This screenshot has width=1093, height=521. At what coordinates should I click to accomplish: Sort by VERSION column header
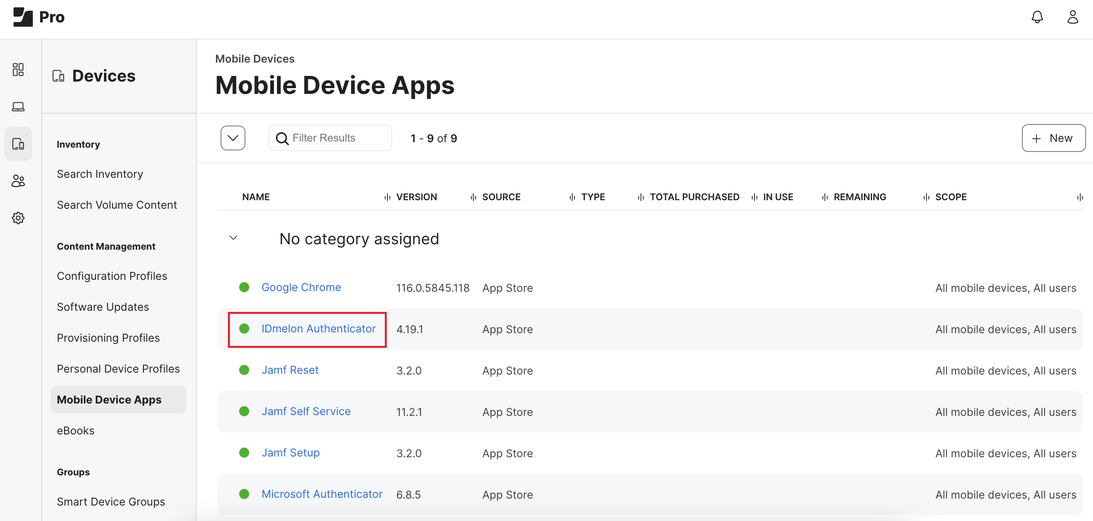416,197
